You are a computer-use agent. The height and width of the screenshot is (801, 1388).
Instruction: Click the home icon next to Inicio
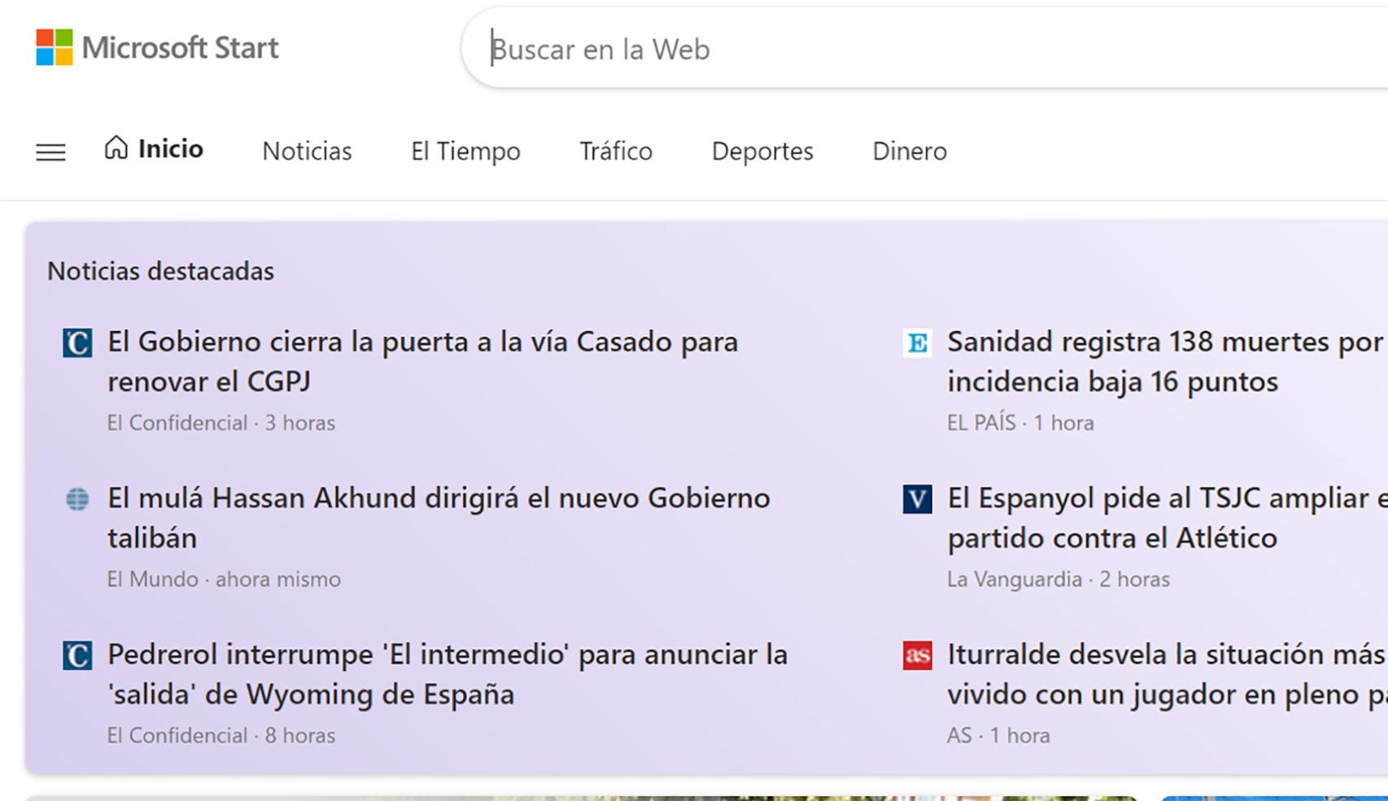(116, 148)
